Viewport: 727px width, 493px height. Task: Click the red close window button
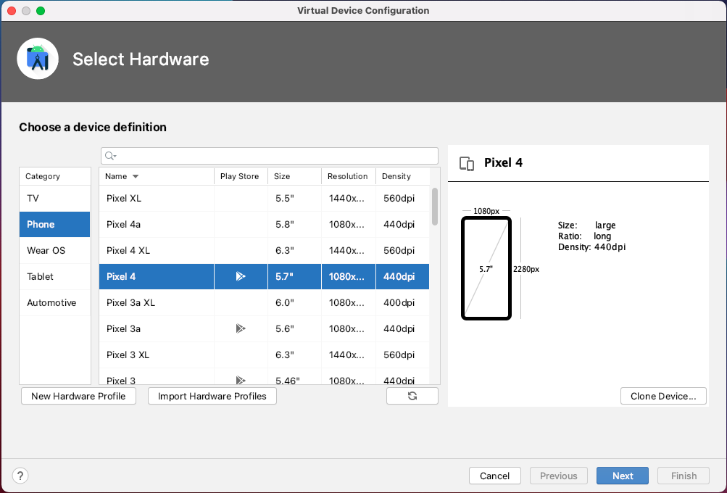click(x=12, y=11)
